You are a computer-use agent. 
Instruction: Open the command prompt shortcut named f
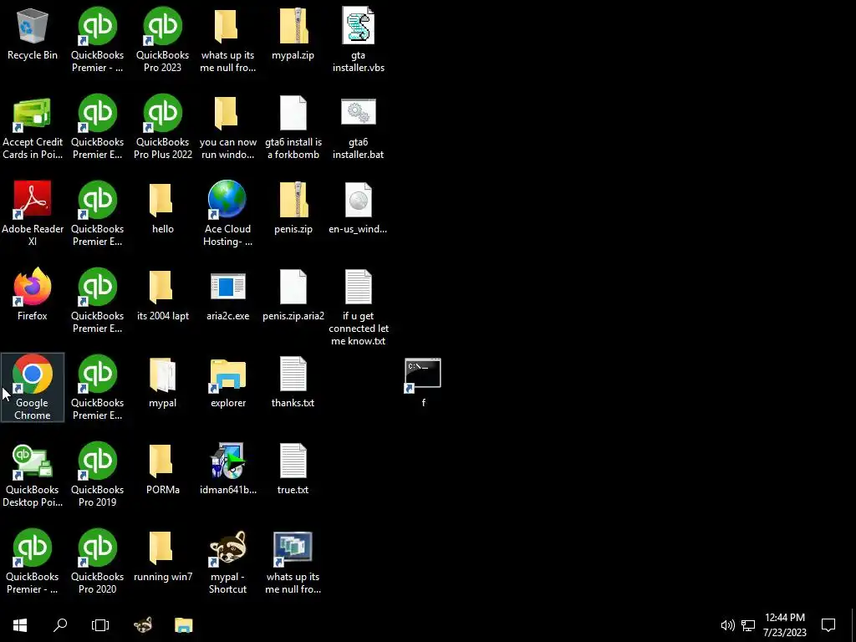point(423,382)
